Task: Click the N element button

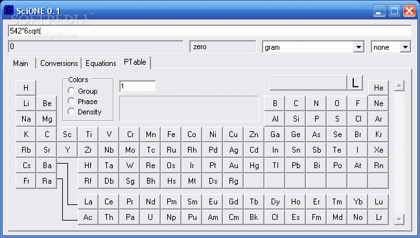Action: pyautogui.click(x=316, y=103)
